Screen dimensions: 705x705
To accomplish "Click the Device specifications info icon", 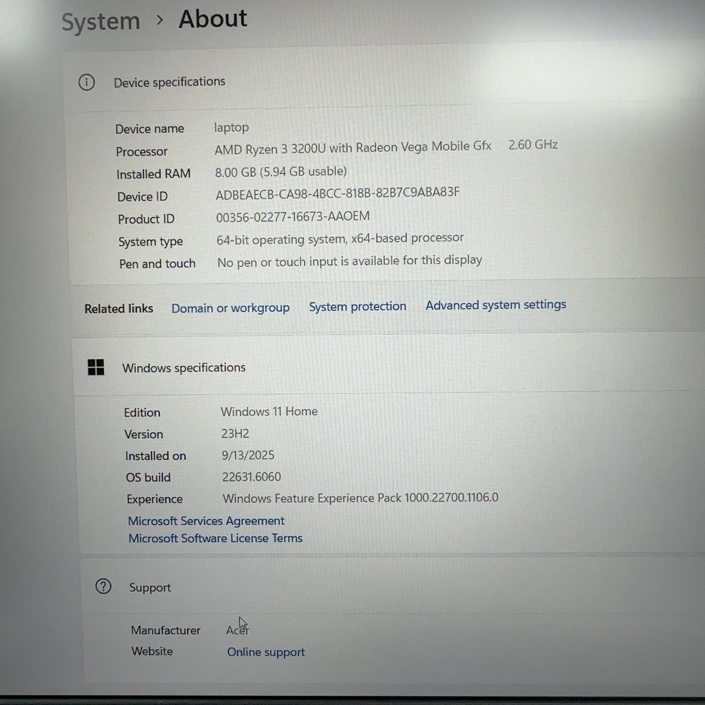I will click(86, 83).
